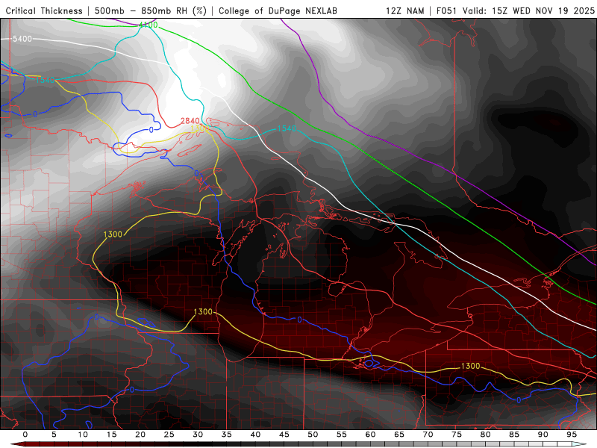Click colorbar scale value 25
The height and width of the screenshot is (448, 597).
169,435
